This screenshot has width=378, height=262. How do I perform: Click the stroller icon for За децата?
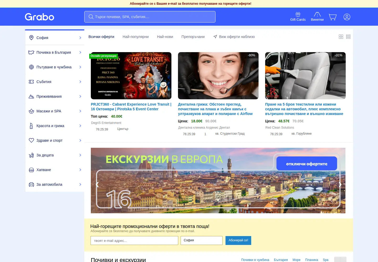point(31,155)
